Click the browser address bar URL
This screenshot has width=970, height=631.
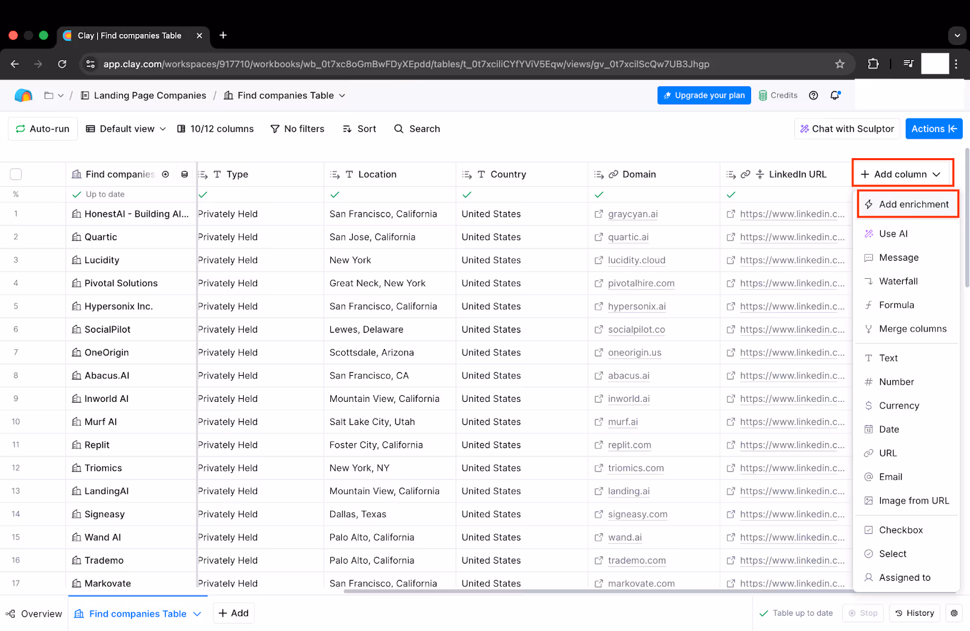(x=406, y=64)
